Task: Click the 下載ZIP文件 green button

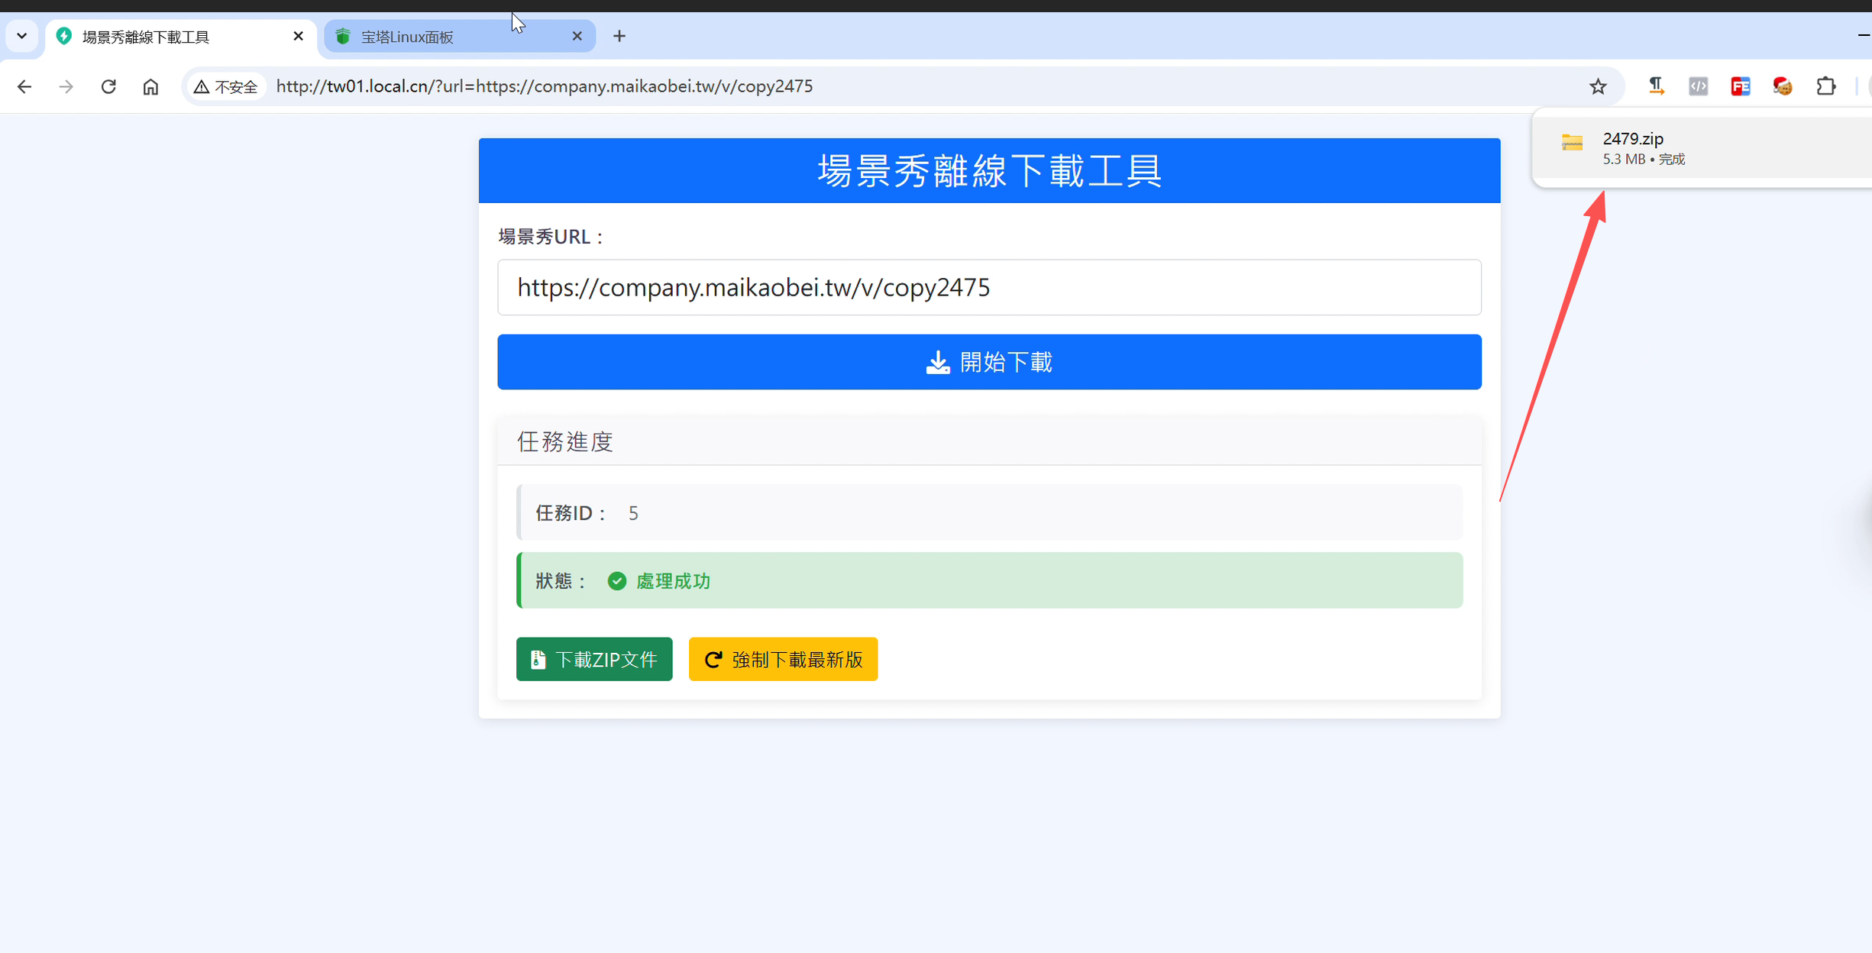Action: (593, 659)
